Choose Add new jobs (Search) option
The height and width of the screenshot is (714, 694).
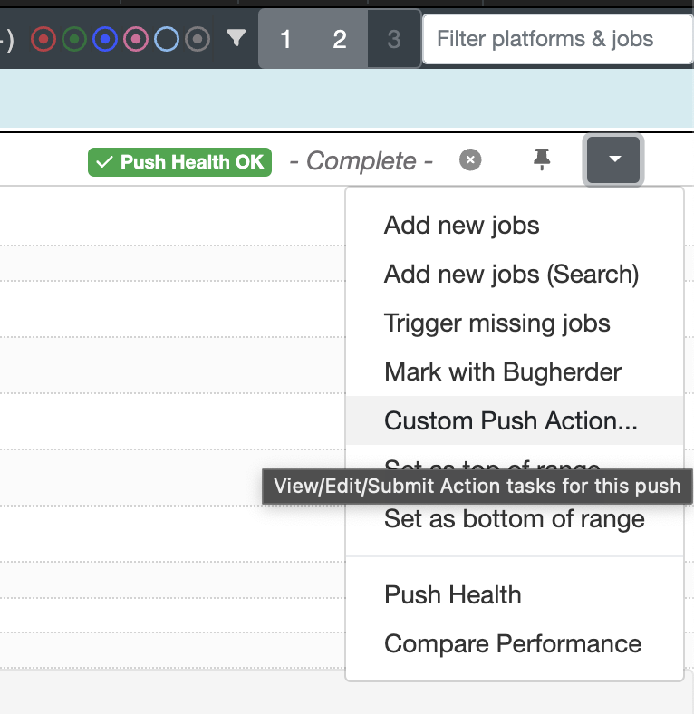tap(511, 274)
